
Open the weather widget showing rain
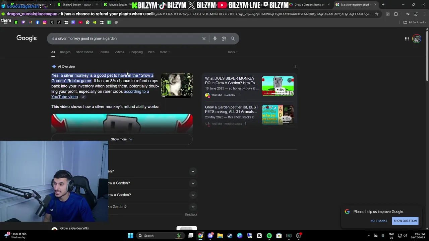(16, 236)
